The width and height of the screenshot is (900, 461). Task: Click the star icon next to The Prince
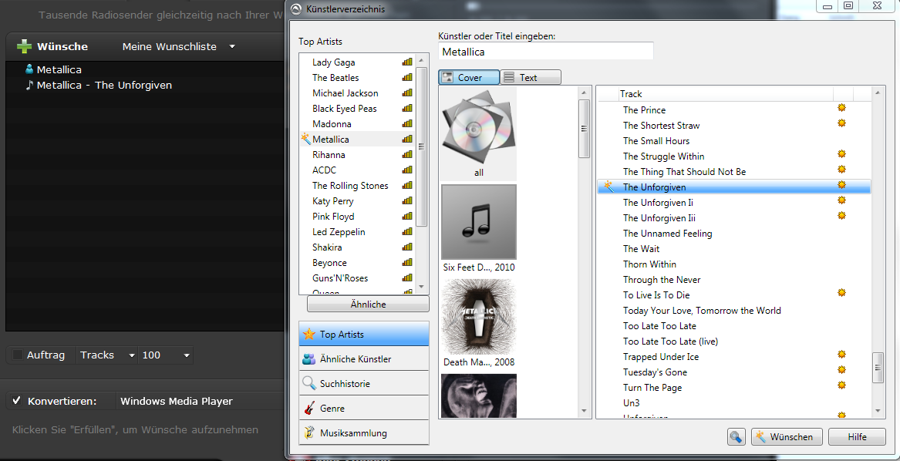841,108
